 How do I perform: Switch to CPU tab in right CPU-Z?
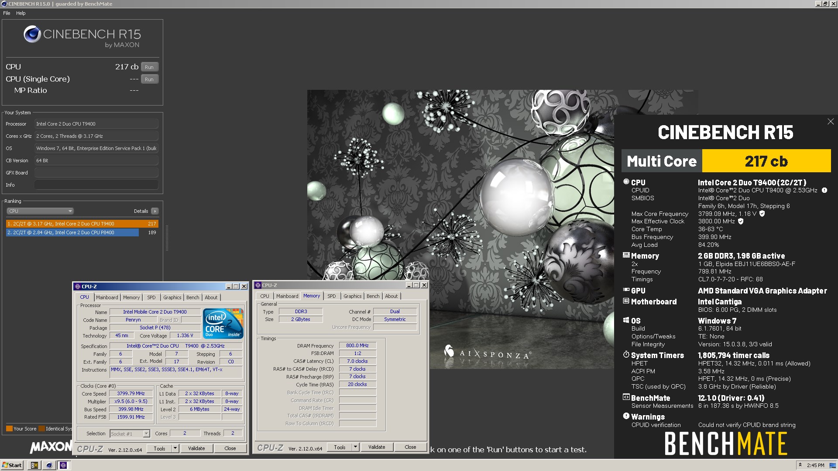coord(265,296)
